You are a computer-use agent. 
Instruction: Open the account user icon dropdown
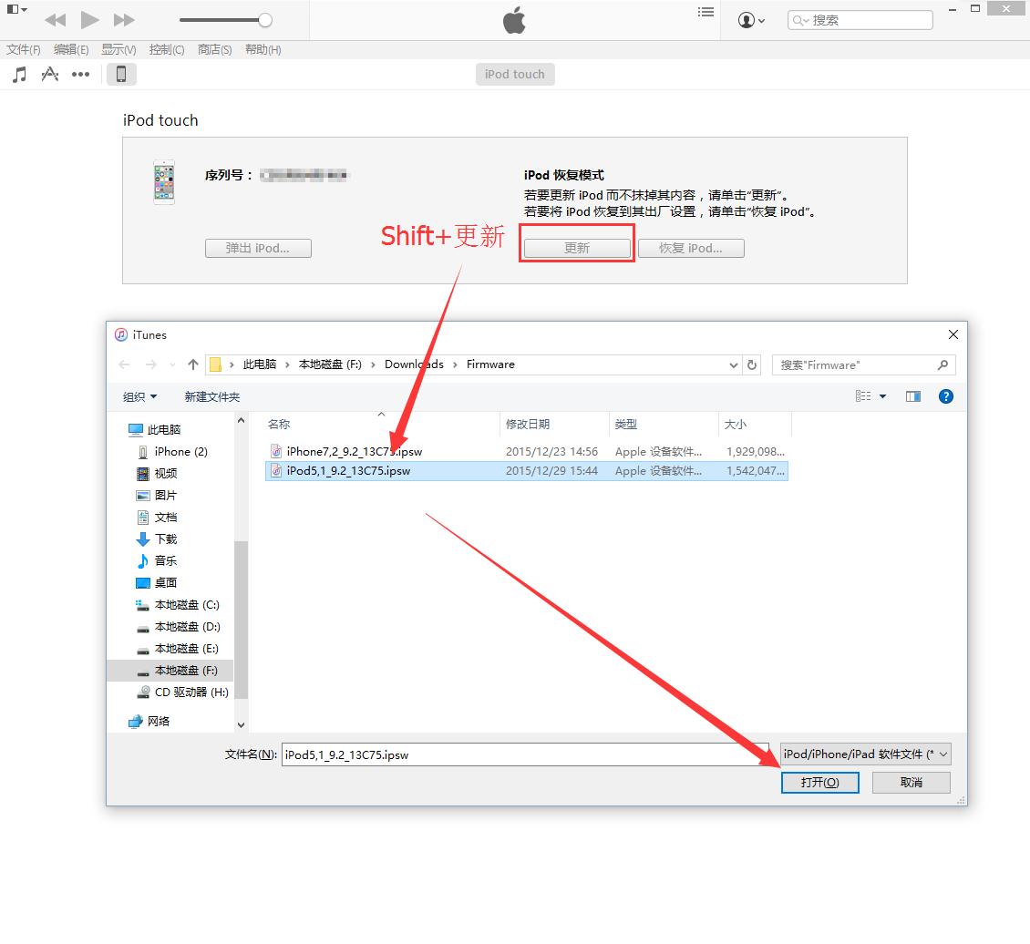(751, 20)
